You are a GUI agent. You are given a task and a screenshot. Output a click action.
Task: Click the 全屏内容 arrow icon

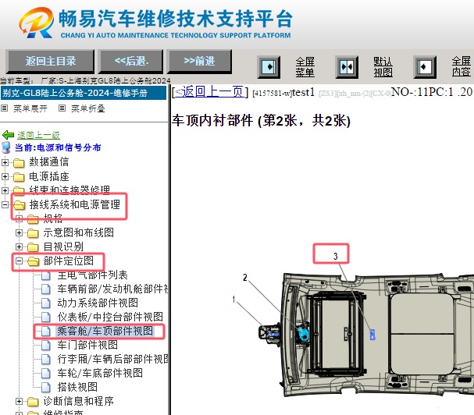click(425, 67)
